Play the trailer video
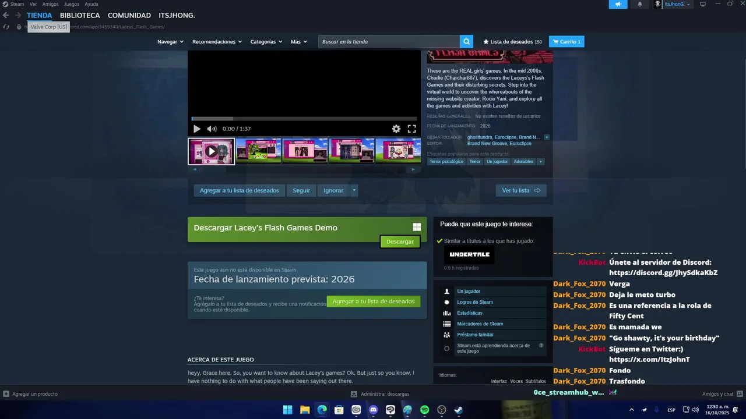The image size is (746, 419). (x=196, y=129)
